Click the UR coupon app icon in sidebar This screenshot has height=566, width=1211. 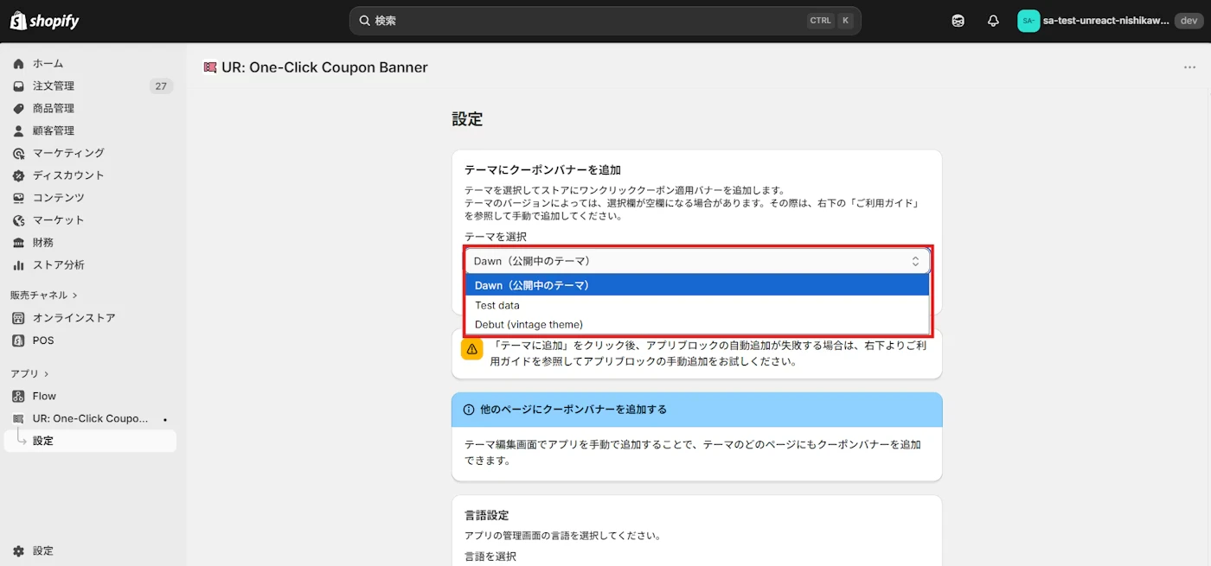pos(18,418)
